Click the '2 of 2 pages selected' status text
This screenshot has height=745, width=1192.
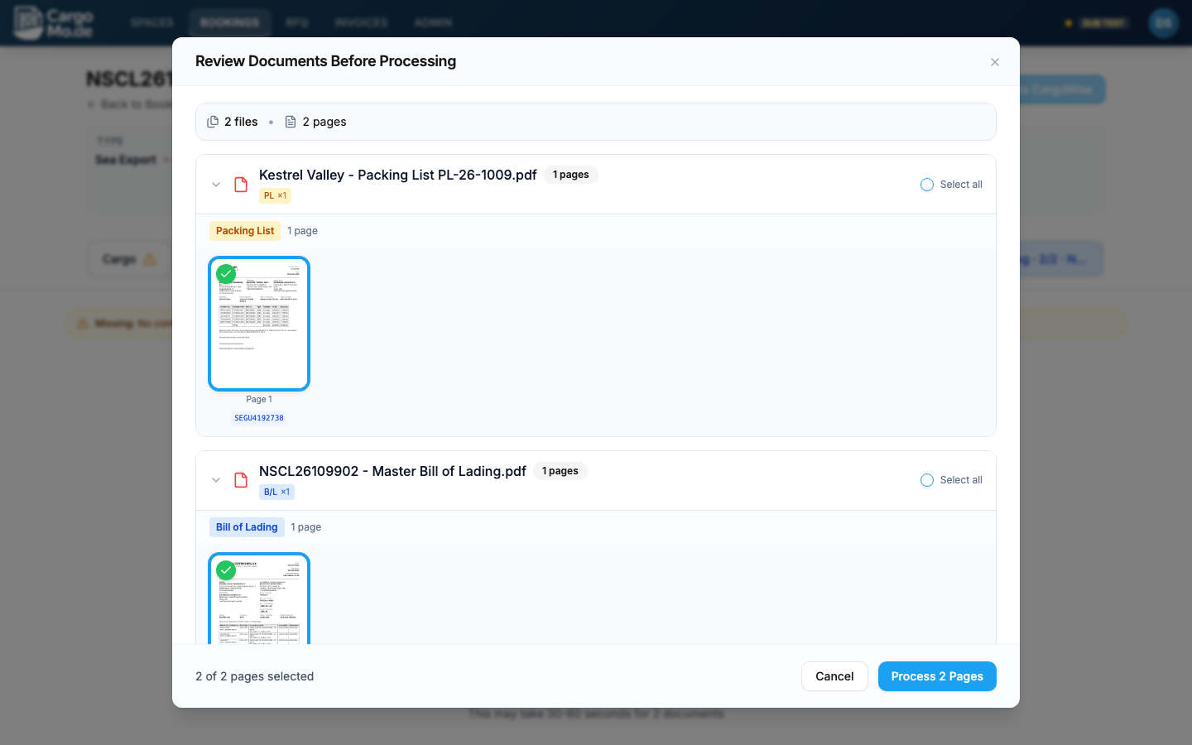(255, 676)
